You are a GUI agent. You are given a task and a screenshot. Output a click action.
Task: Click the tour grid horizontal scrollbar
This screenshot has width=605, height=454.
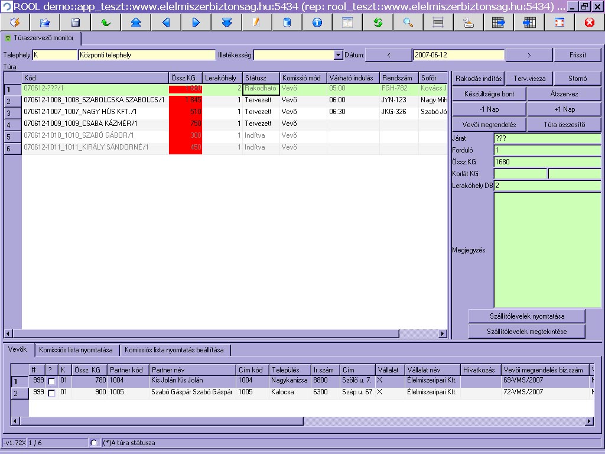[x=225, y=334]
